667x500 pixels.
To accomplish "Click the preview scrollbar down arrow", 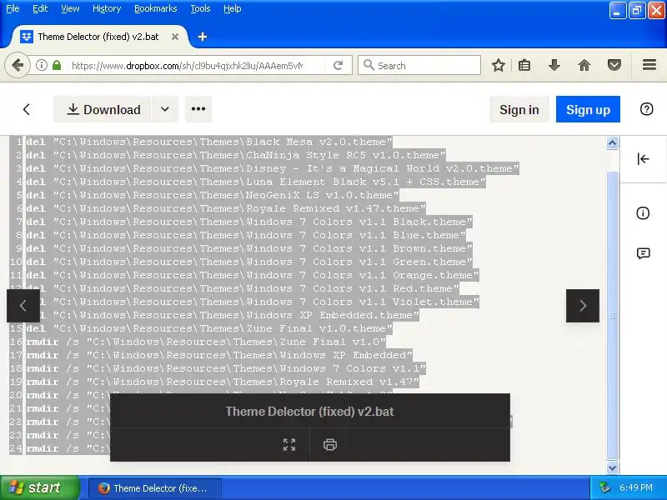I will coord(612,467).
